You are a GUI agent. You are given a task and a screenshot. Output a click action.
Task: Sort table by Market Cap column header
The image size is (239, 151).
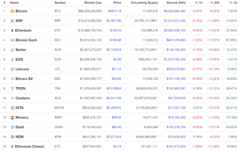(93, 3)
